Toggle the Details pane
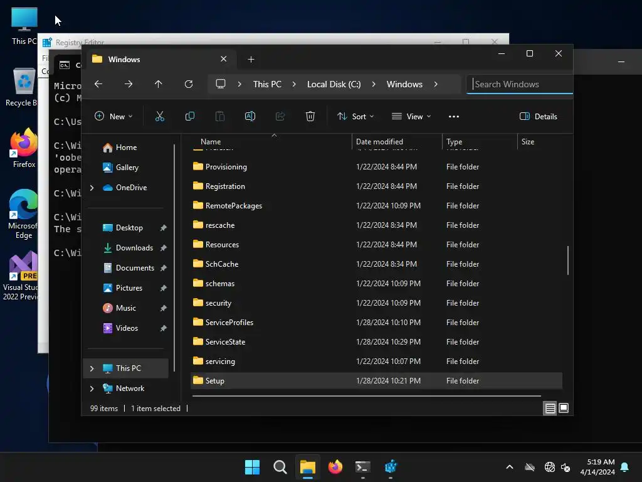Viewport: 642px width, 482px height. pyautogui.click(x=538, y=116)
